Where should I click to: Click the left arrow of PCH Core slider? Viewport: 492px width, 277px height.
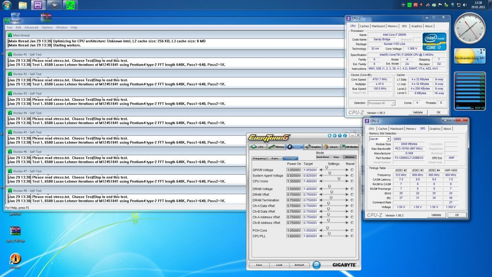coord(321,230)
